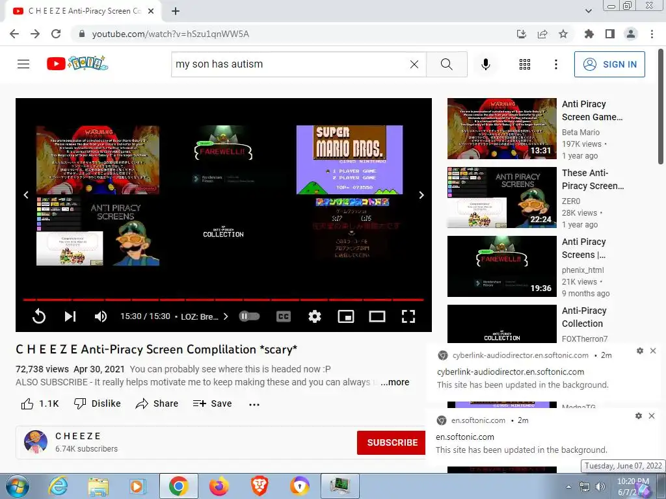The height and width of the screenshot is (499, 666).
Task: Show hidden system tray icons
Action: [x=568, y=487]
